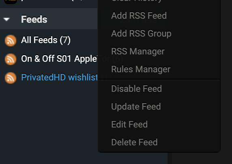Open RSS Manager from the menu
The width and height of the screenshot is (232, 164).
tap(138, 52)
